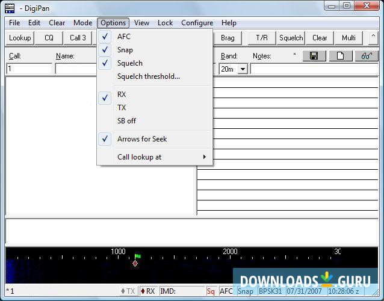Screen dimensions: 384x301
Task: Select RX mode in Options menu
Action: pyautogui.click(x=155, y=95)
